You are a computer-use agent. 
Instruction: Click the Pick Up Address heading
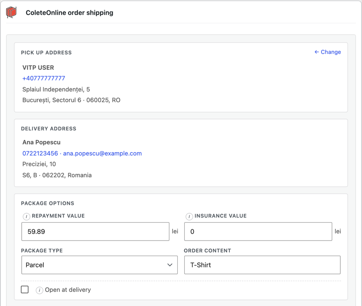tap(46, 52)
